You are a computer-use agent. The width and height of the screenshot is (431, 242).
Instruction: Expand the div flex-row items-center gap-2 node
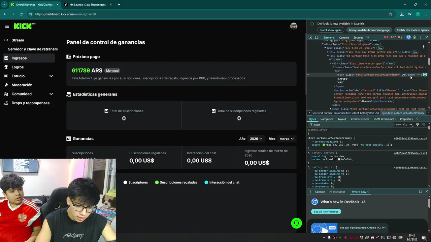328,52
